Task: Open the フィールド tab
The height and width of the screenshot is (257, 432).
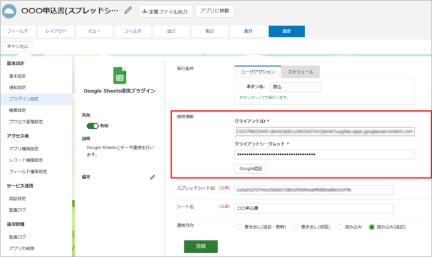Action: point(18,31)
